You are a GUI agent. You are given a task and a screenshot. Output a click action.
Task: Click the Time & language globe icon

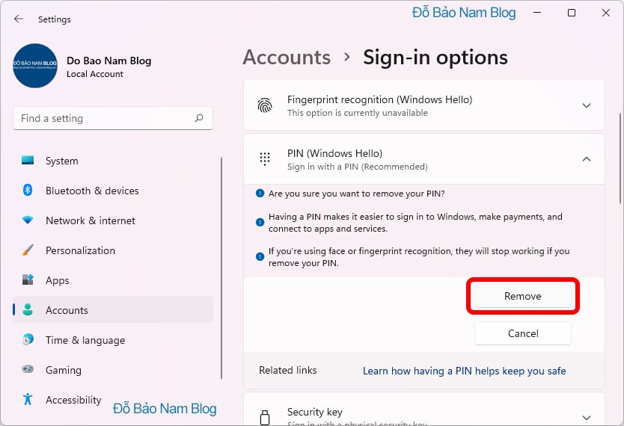[x=28, y=339]
